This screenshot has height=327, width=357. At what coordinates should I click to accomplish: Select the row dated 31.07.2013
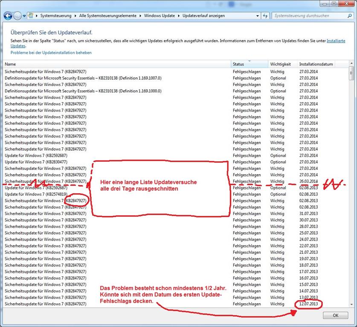pyautogui.click(x=175, y=213)
